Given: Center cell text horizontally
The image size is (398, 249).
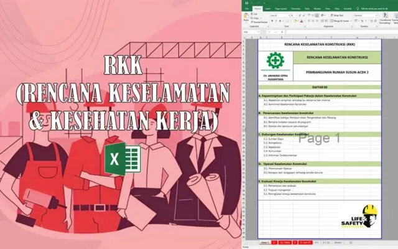Looking at the screenshot, I should tap(313, 21).
